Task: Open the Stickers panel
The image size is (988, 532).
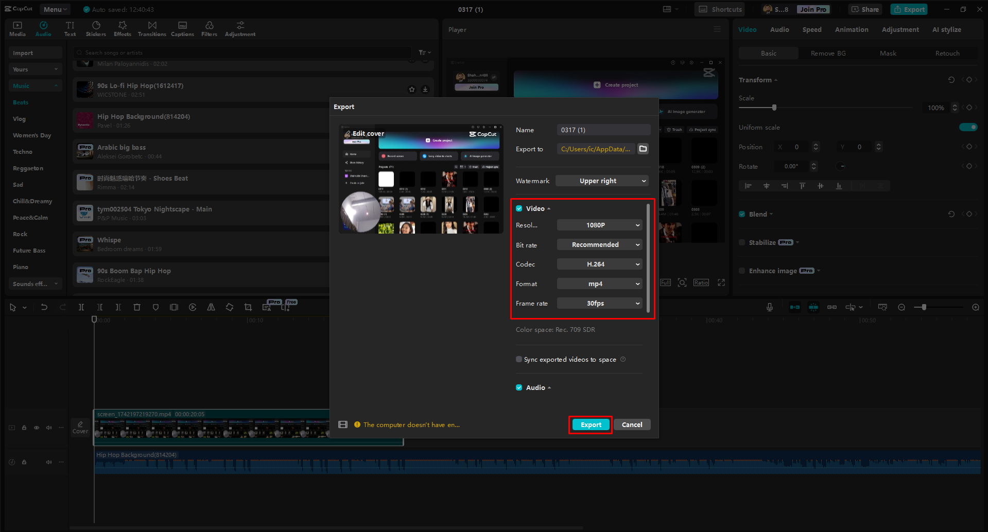Action: coord(96,29)
